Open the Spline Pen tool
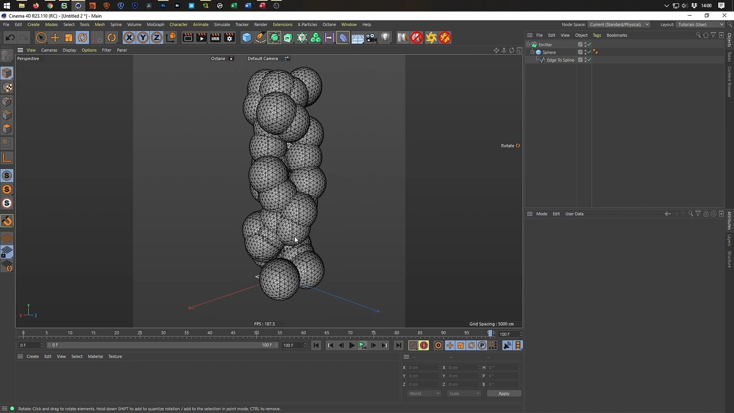 coord(261,38)
